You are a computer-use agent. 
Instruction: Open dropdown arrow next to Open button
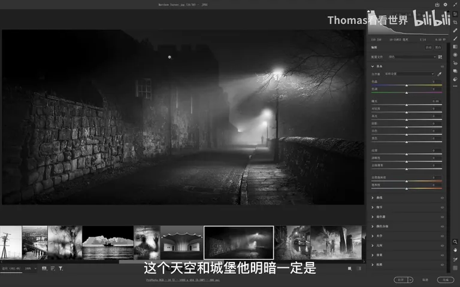click(x=410, y=280)
